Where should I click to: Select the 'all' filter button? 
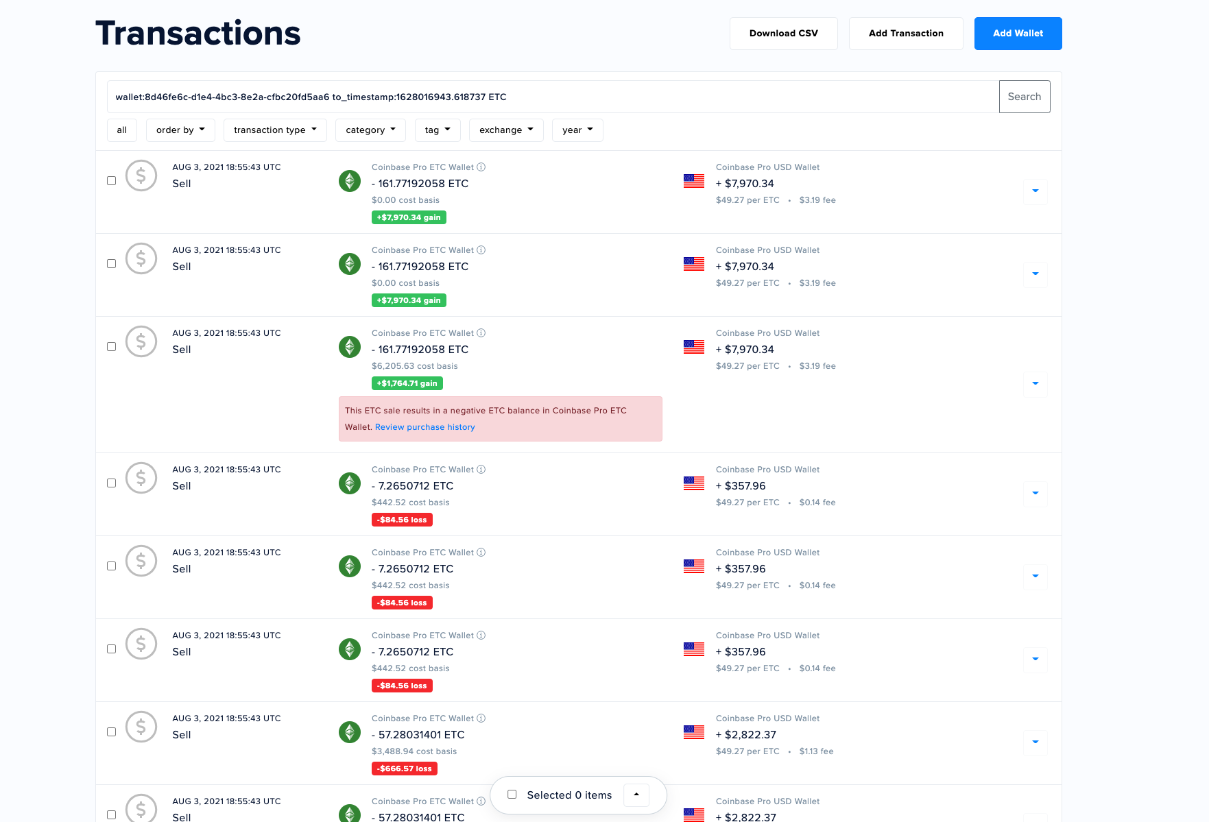[122, 130]
